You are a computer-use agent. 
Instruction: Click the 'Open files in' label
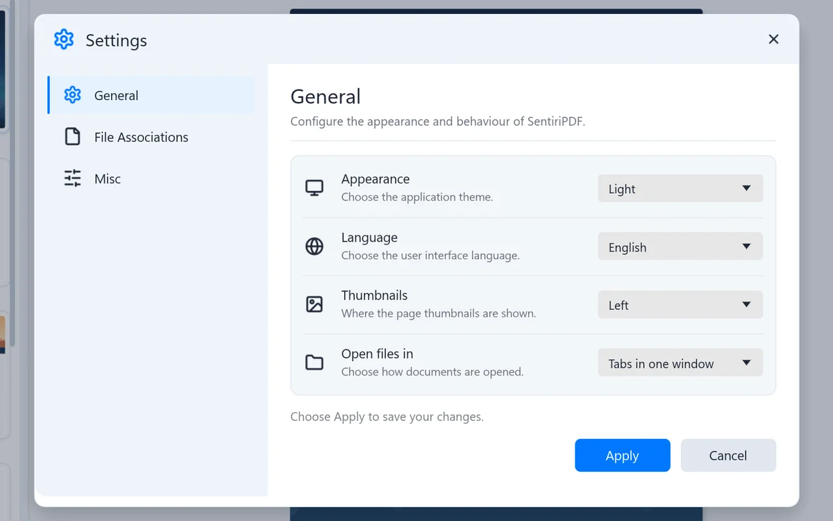(x=377, y=354)
